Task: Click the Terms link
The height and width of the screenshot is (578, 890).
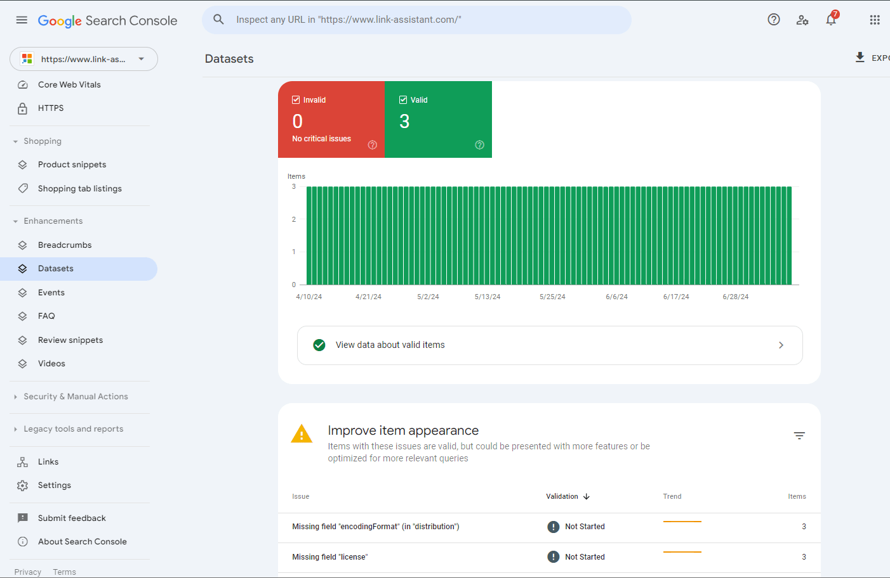Action: point(65,572)
